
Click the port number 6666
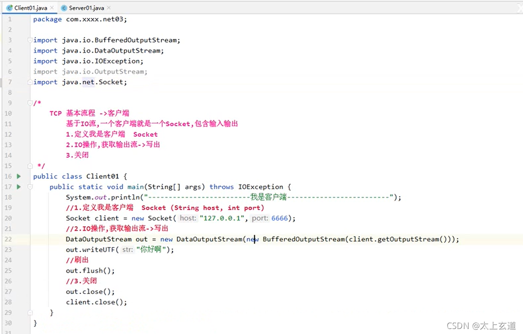click(280, 218)
